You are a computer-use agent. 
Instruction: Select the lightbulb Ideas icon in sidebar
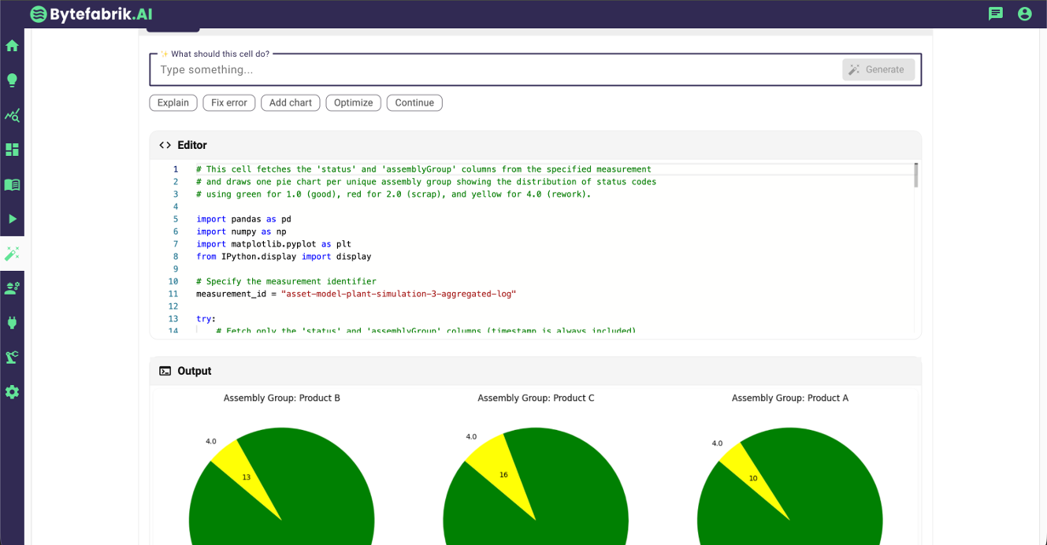click(12, 80)
